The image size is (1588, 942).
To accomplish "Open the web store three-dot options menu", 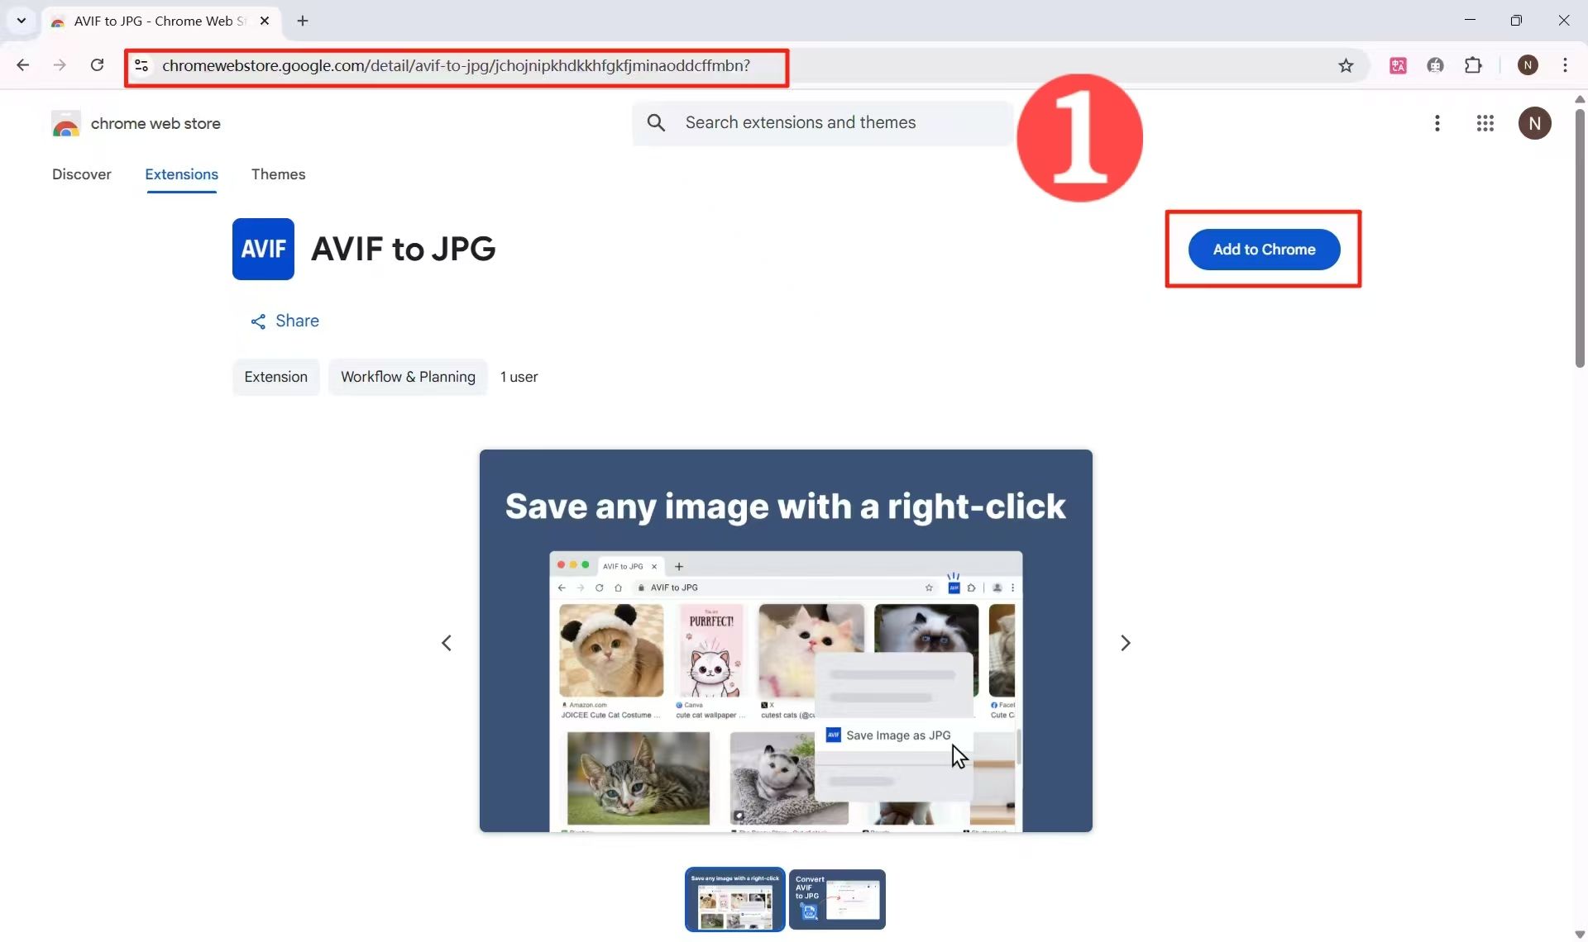I will tap(1437, 123).
